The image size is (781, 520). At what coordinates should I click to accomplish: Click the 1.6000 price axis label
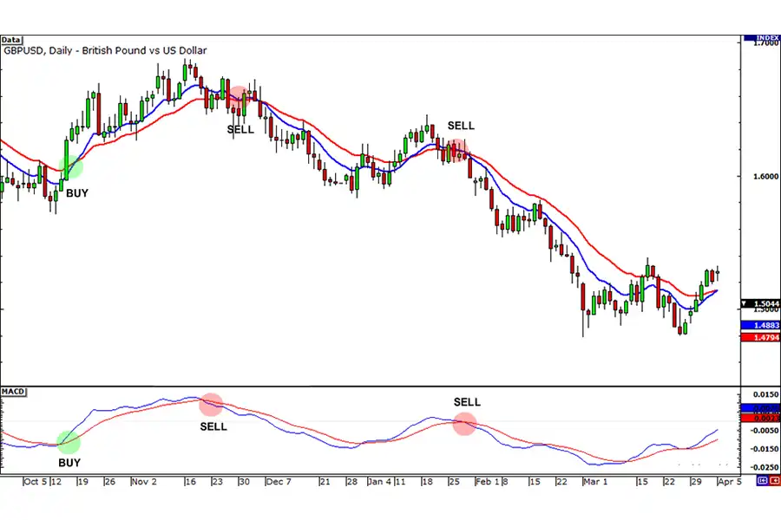pyautogui.click(x=765, y=176)
